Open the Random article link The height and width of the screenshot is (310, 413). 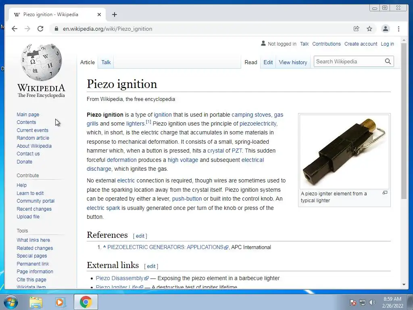click(x=33, y=138)
